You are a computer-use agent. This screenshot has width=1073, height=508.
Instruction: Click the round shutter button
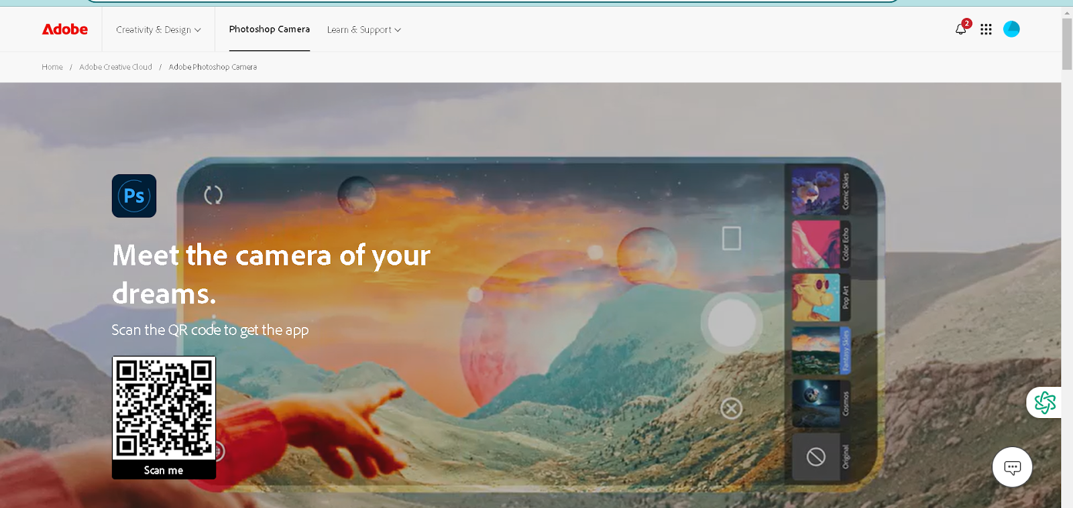[x=732, y=322]
